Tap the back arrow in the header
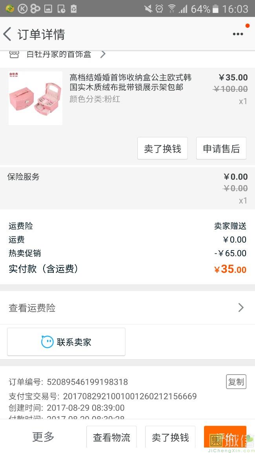This screenshot has width=255, height=453. click(7, 34)
